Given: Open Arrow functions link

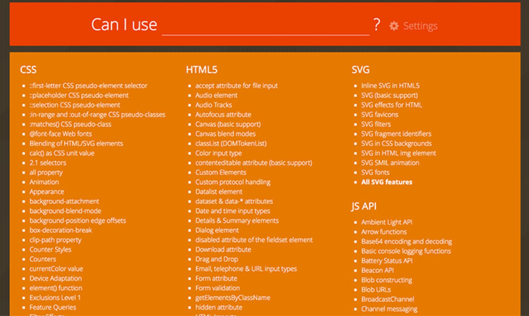Looking at the screenshot, I should pos(384,232).
